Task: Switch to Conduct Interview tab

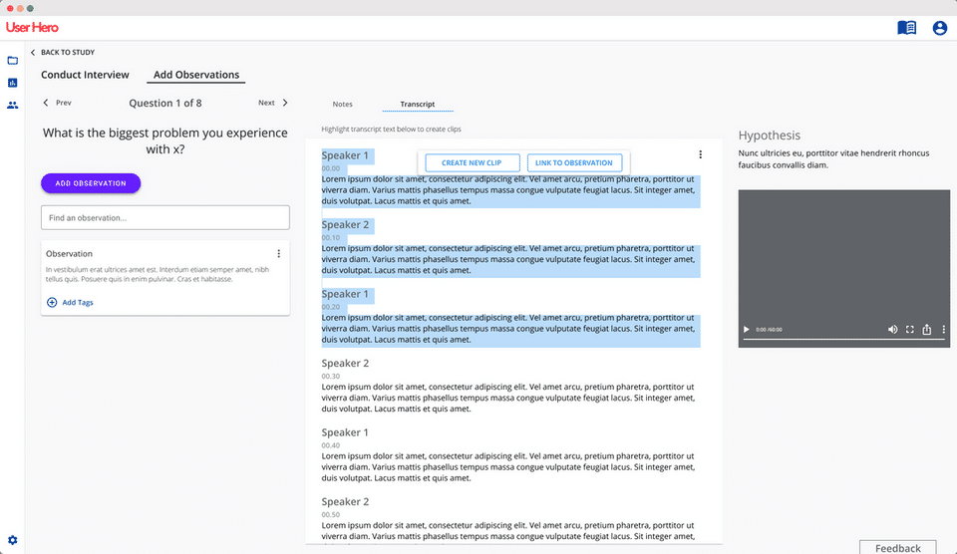Action: coord(85,75)
